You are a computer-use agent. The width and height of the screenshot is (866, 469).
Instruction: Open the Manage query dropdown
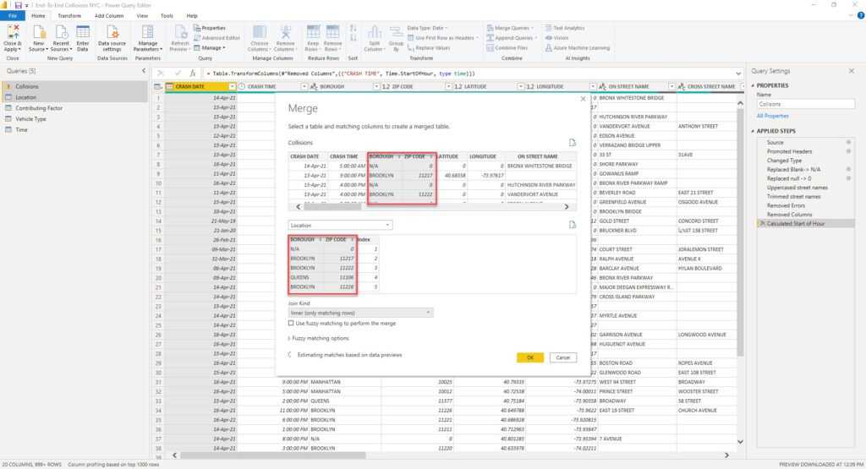[x=210, y=48]
